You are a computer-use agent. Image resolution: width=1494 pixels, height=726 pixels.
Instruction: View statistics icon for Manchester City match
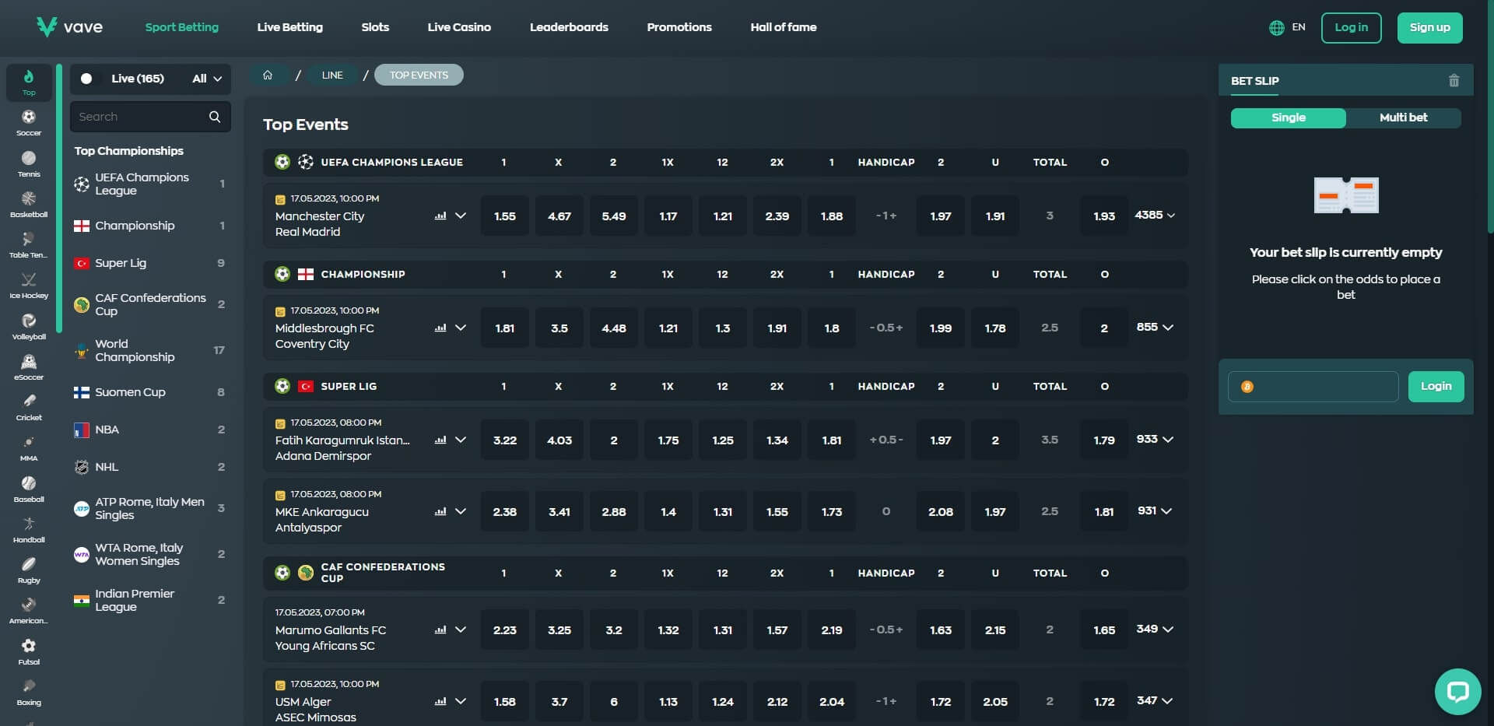440,216
